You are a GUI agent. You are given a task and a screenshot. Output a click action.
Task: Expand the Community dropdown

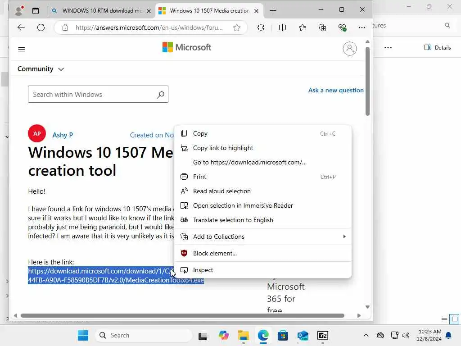41,69
